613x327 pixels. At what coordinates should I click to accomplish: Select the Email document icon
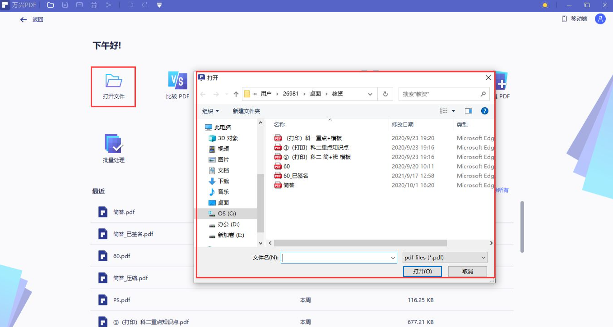tap(79, 5)
